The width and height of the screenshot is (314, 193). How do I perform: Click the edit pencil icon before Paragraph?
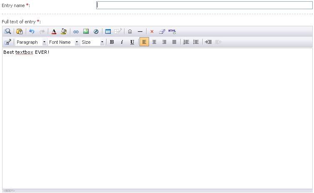click(7, 42)
